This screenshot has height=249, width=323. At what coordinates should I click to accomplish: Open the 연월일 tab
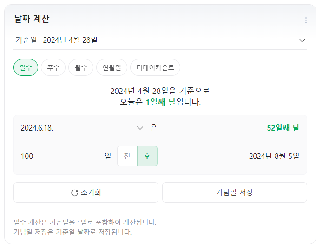[112, 67]
